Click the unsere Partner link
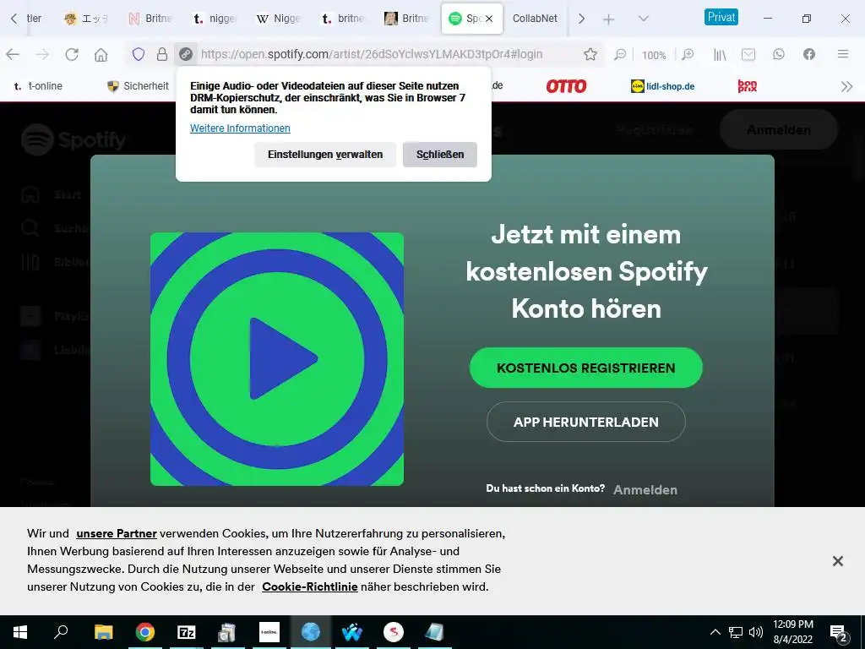Image resolution: width=865 pixels, height=649 pixels. pyautogui.click(x=117, y=534)
